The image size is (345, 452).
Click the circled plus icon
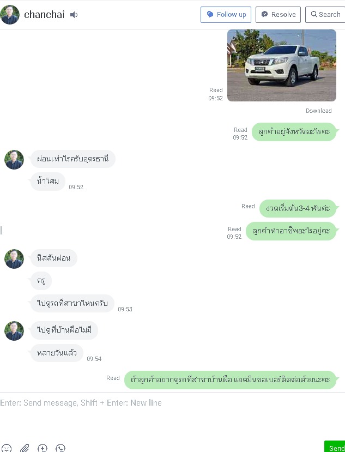43,448
